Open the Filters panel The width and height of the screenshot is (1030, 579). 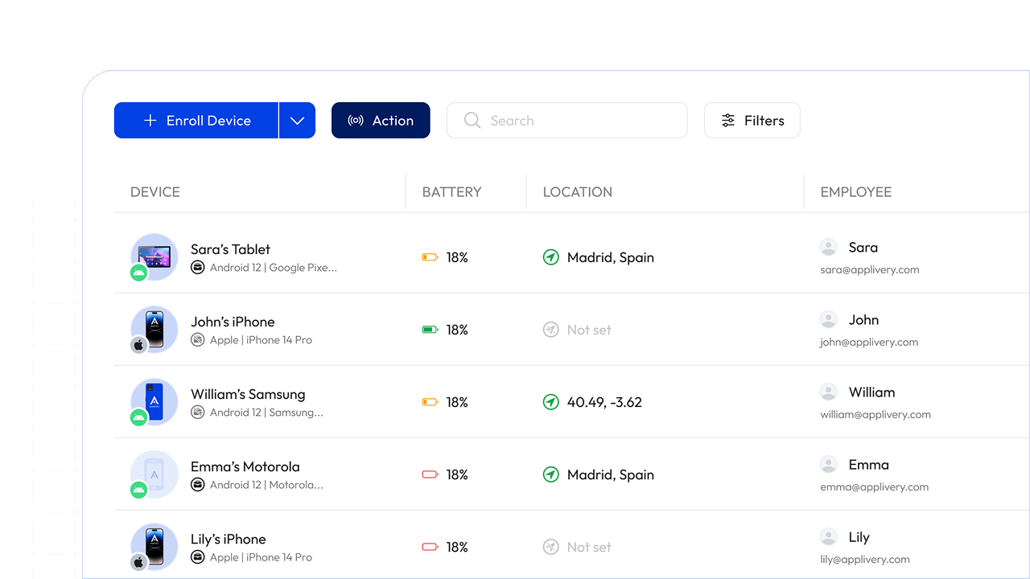point(752,121)
